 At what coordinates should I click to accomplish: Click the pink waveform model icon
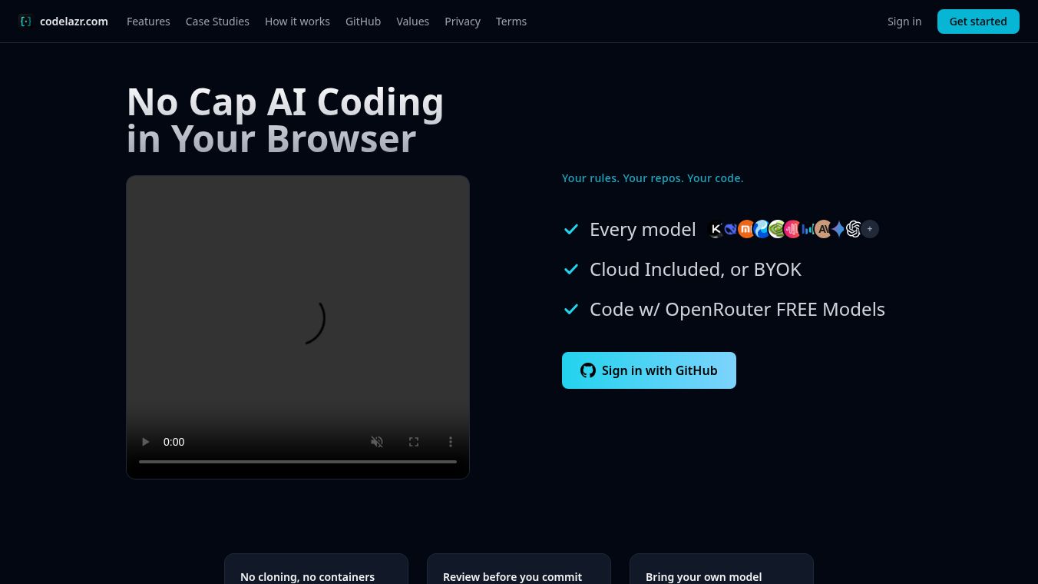tap(792, 229)
